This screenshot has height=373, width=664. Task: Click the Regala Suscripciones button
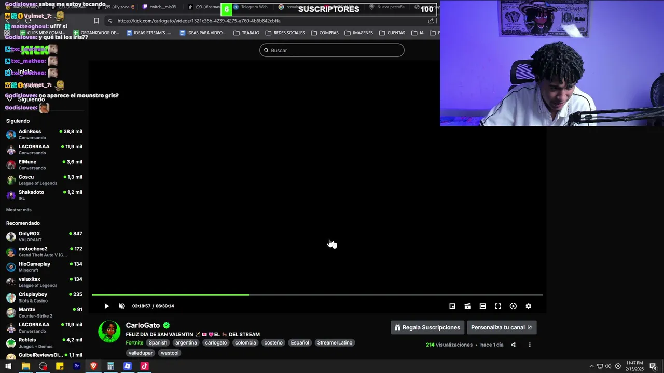tap(427, 327)
